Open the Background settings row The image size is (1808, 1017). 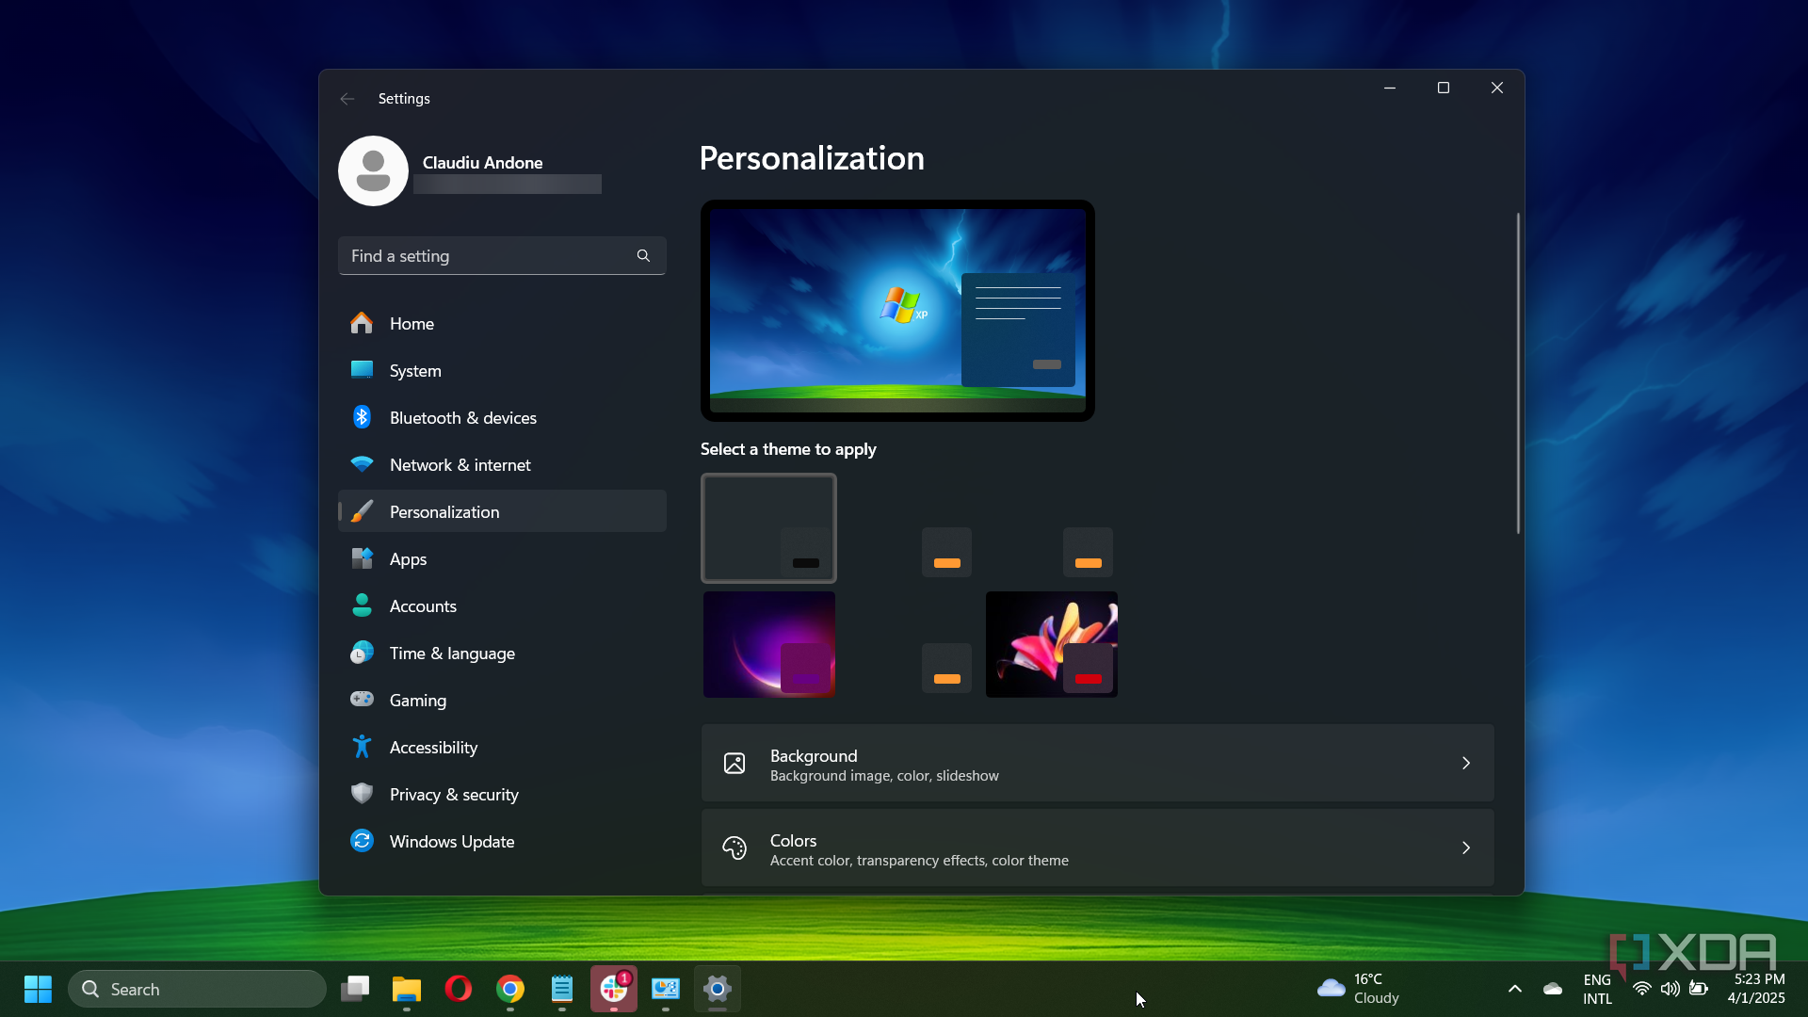click(x=1097, y=764)
